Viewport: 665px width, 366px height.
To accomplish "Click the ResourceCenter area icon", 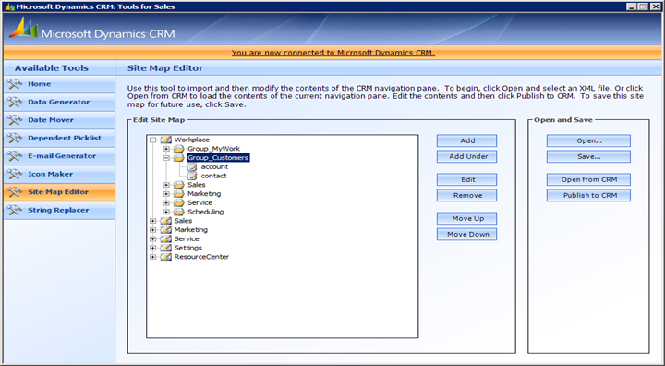I will coord(166,257).
